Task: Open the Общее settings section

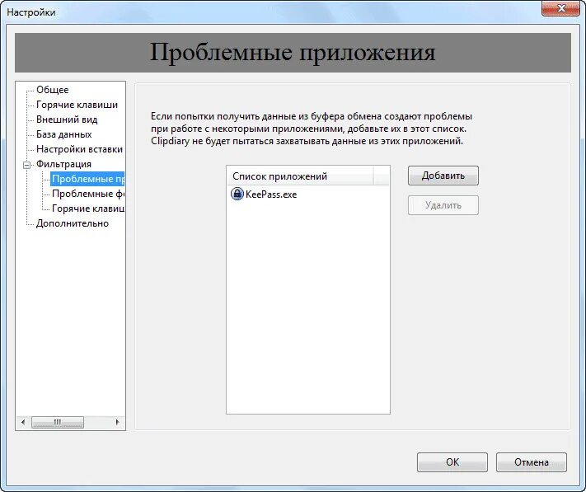Action: [x=52, y=90]
